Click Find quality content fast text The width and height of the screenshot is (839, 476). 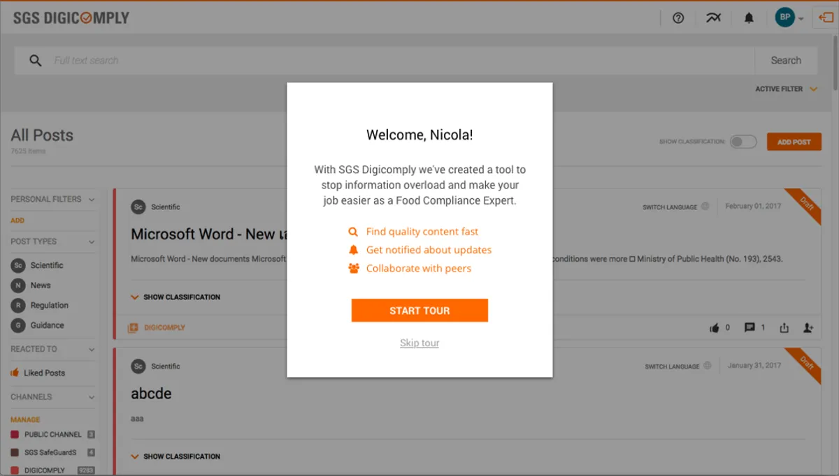tap(422, 232)
